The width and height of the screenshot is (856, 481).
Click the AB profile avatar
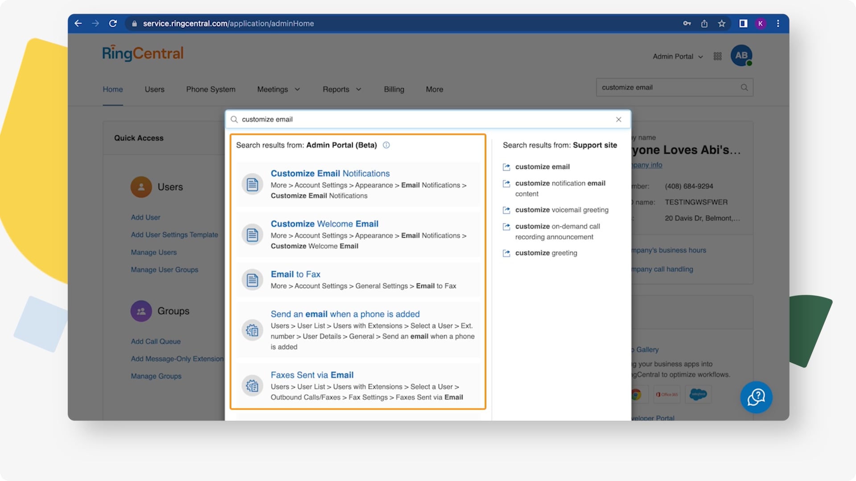point(741,56)
